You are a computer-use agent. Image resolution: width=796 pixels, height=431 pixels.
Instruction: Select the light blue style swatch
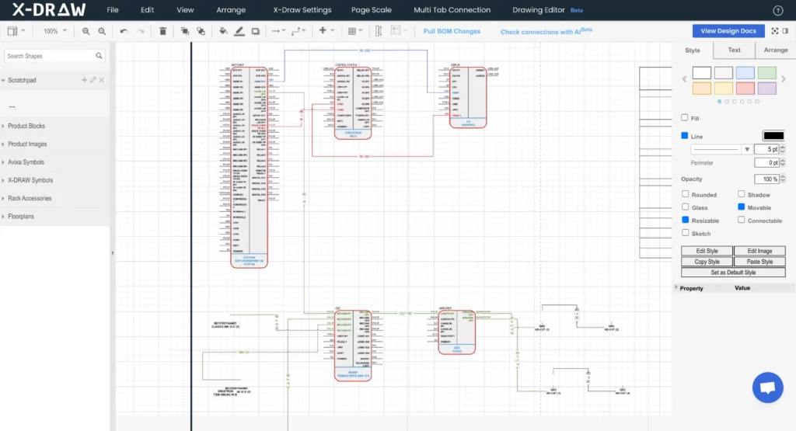(x=745, y=72)
